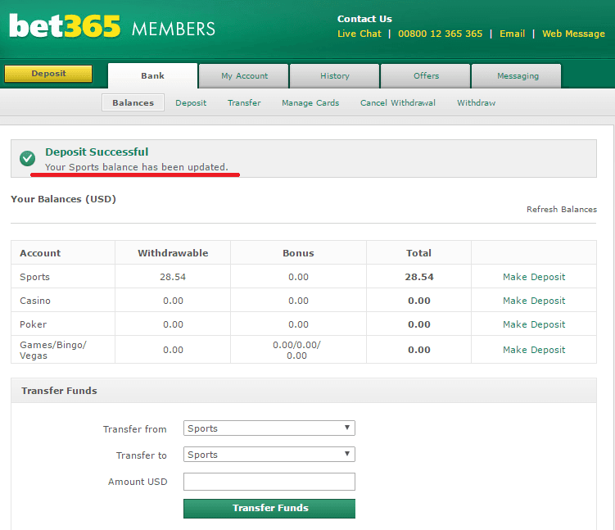The height and width of the screenshot is (530, 615).
Task: Click the Account column header
Action: tap(40, 253)
